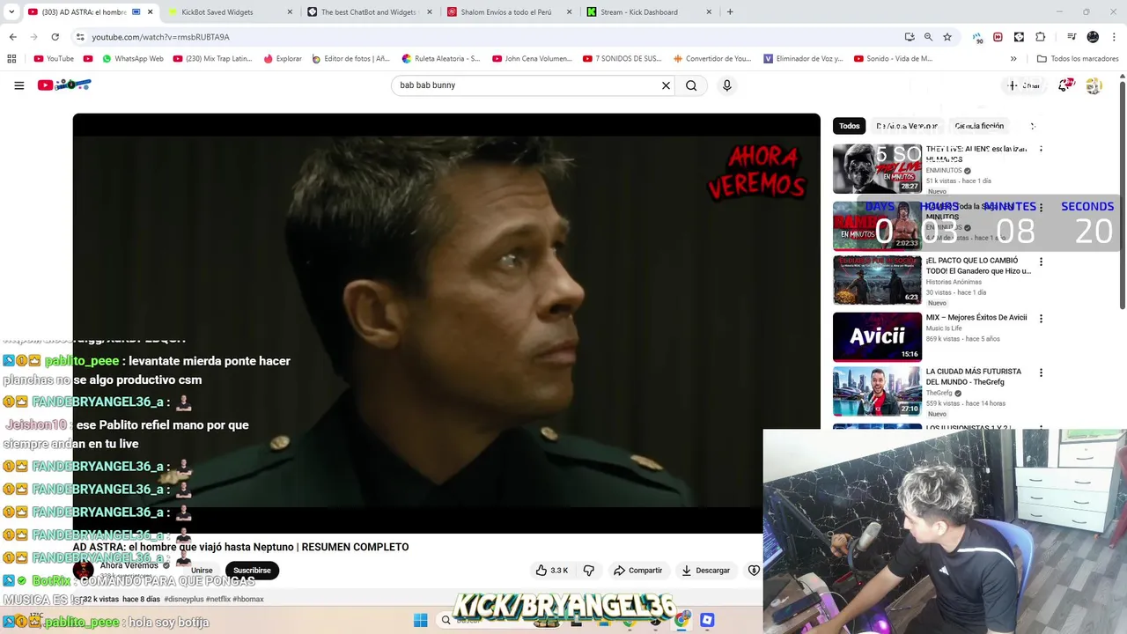Share the video via Compartir
Image resolution: width=1127 pixels, height=634 pixels.
pos(637,571)
